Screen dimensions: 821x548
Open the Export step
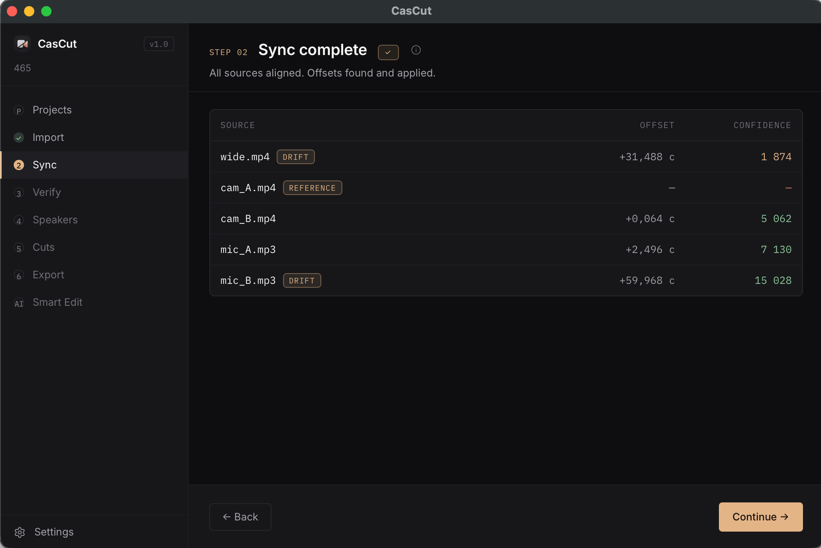[94, 275]
